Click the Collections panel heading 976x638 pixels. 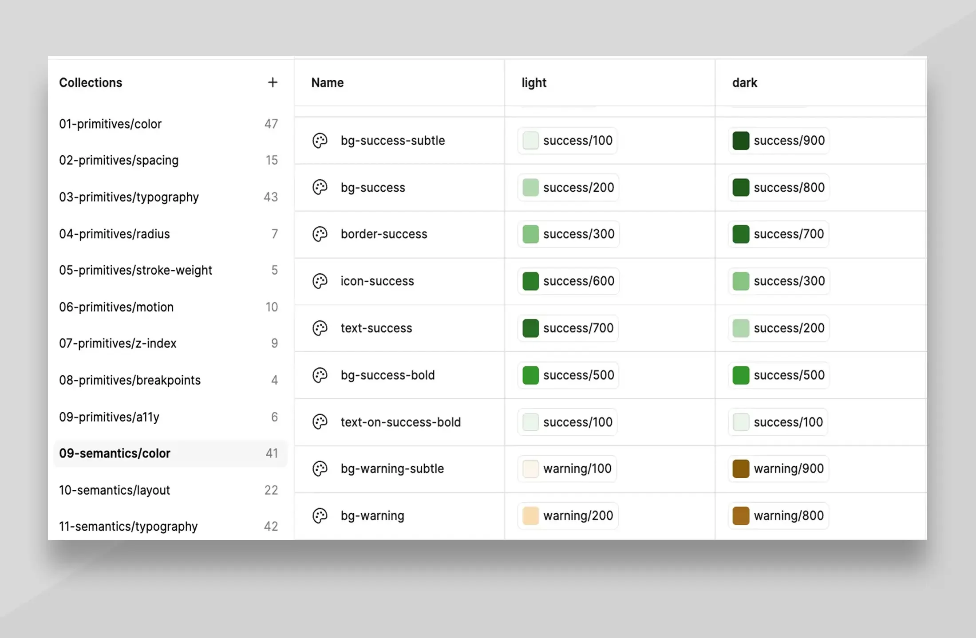coord(91,83)
